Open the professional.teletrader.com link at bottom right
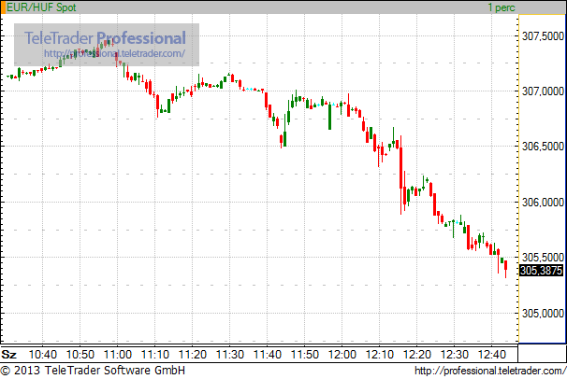 tap(490, 371)
